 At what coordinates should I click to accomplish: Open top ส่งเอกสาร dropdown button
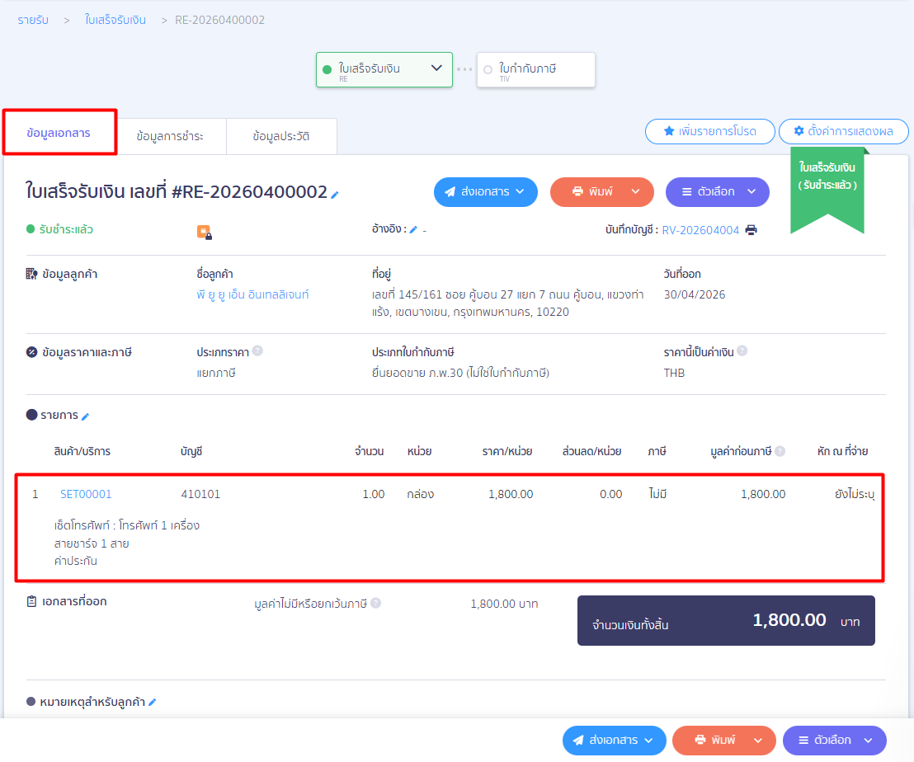point(486,191)
